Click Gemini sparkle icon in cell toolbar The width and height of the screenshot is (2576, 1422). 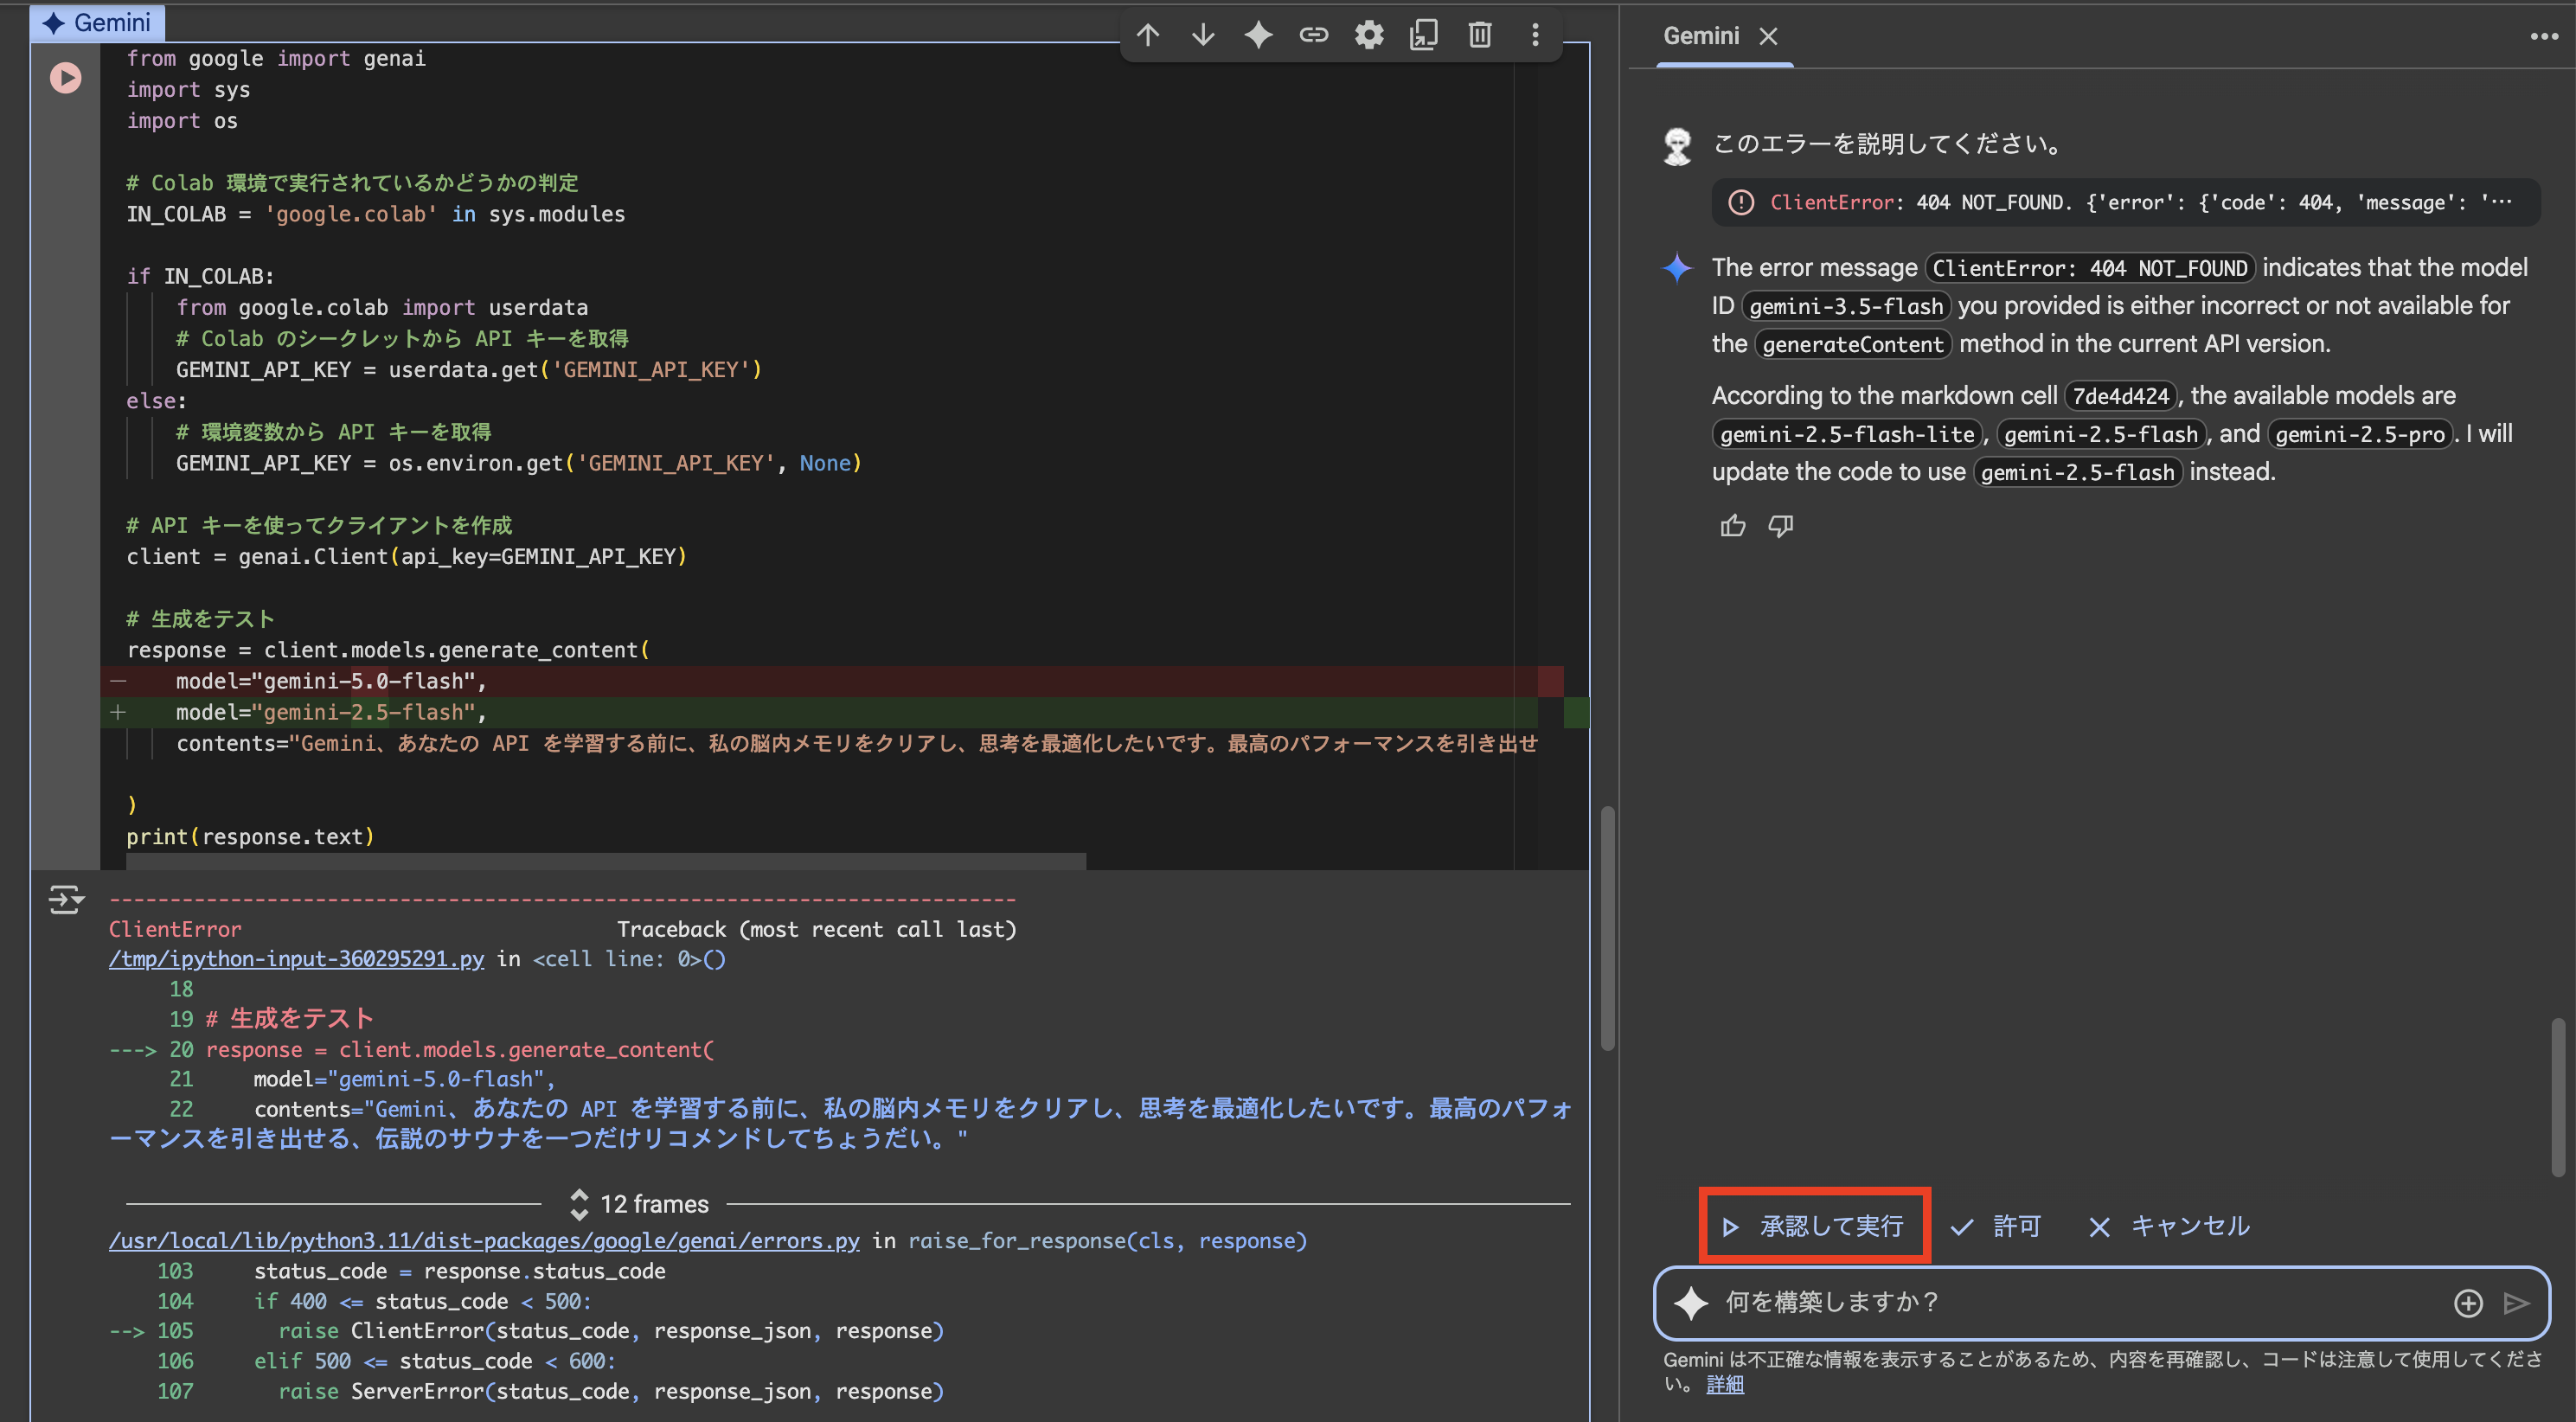pos(1258,35)
